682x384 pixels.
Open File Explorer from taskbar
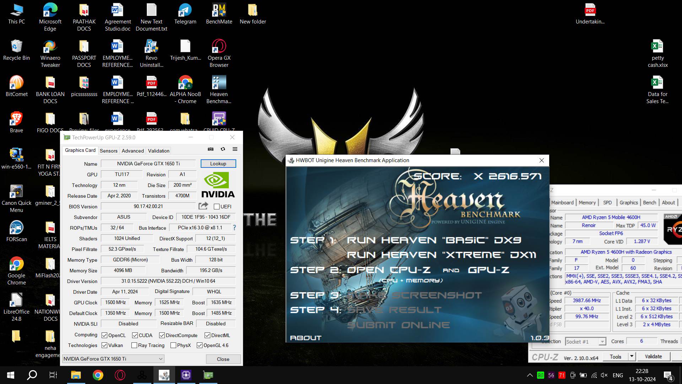pos(76,375)
